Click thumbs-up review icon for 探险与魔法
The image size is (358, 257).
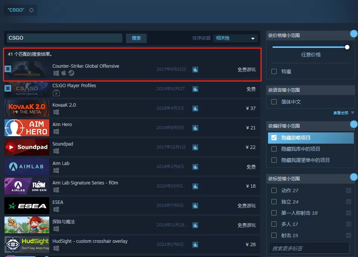[x=195, y=225]
